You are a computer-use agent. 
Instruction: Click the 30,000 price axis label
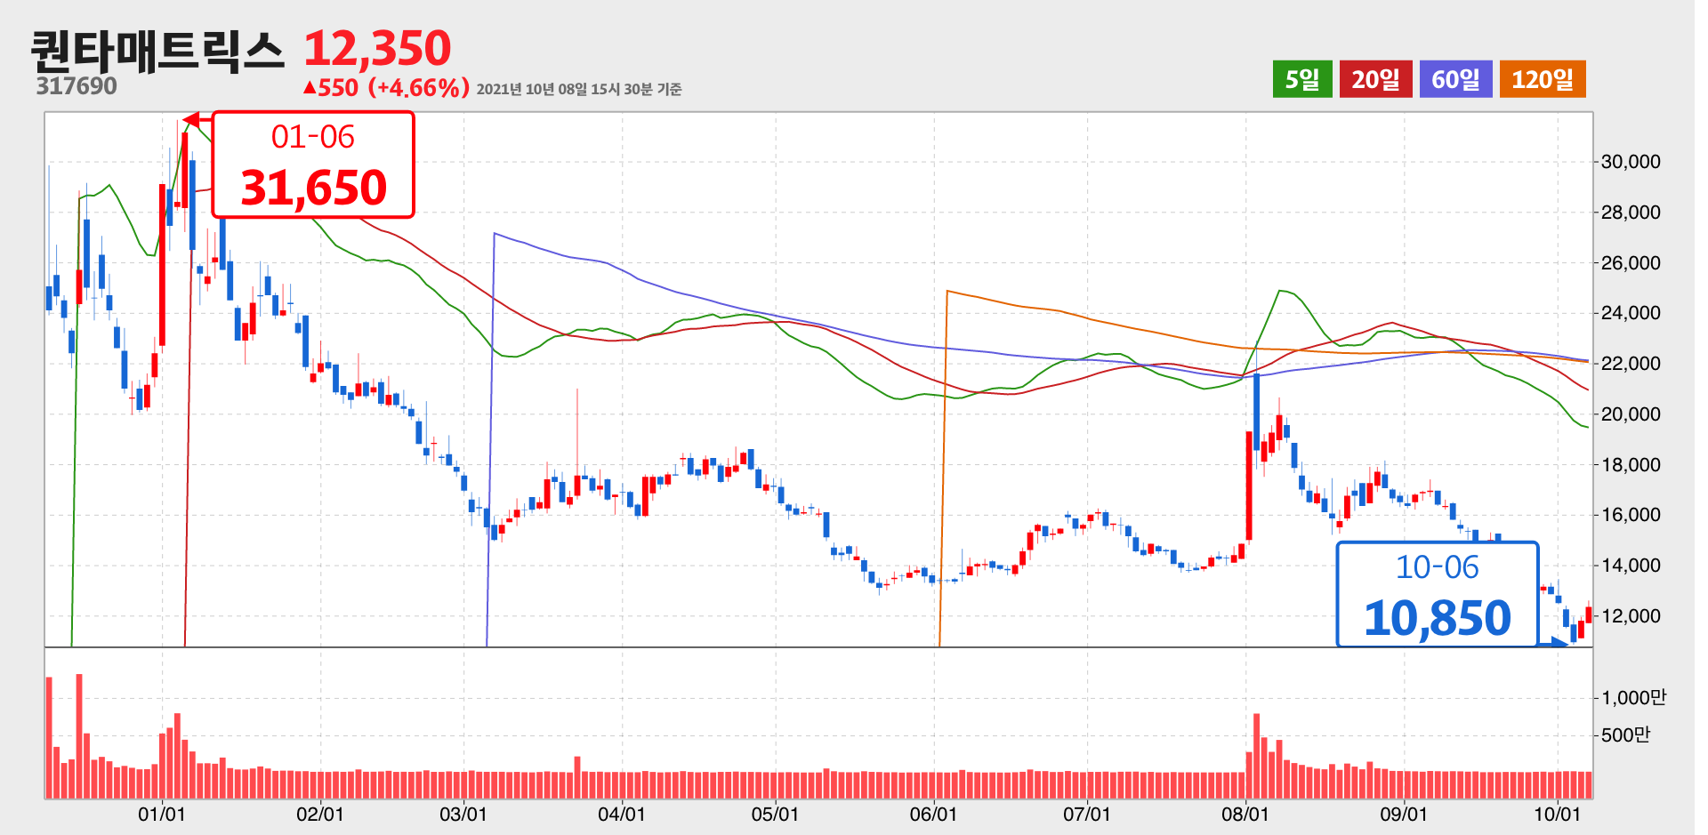coord(1631,162)
